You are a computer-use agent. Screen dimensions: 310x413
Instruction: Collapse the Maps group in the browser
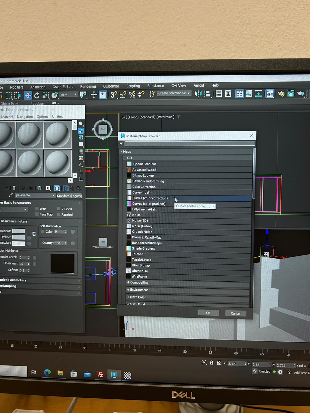pos(121,152)
